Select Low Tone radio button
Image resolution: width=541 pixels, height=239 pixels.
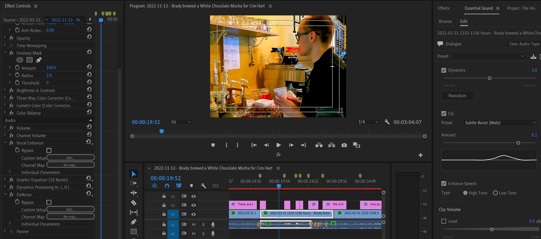495,193
